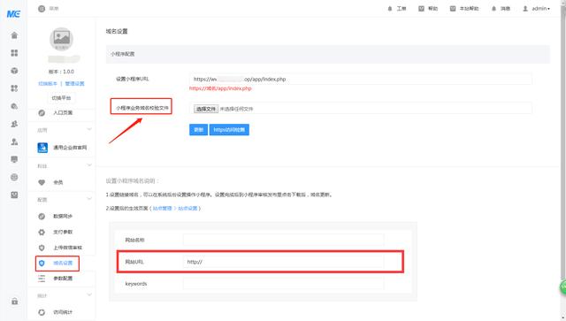Click the 设置小程序URL input field
566x321 pixels.
[360, 79]
